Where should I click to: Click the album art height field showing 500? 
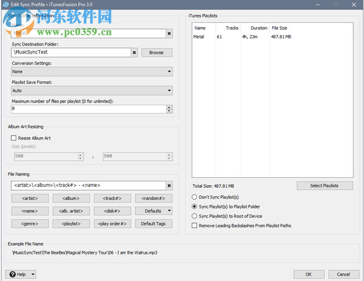click(135, 157)
